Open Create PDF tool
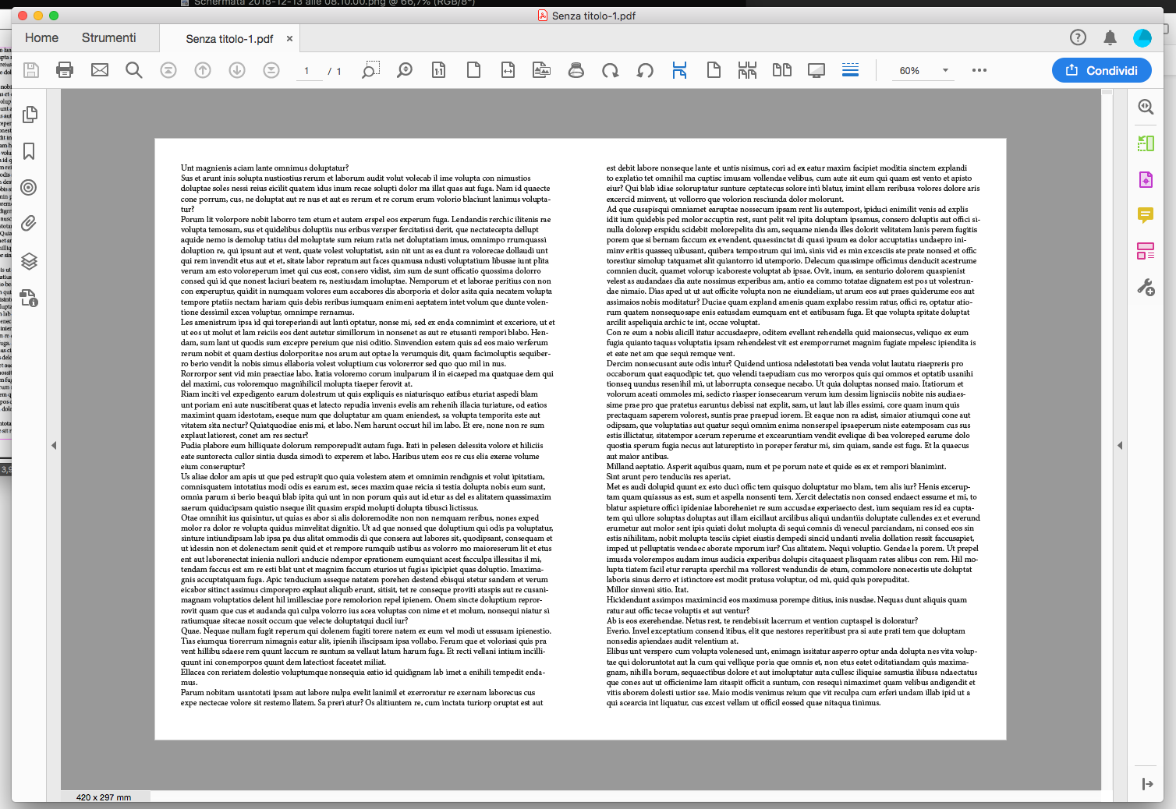The height and width of the screenshot is (809, 1176). coord(1146,180)
